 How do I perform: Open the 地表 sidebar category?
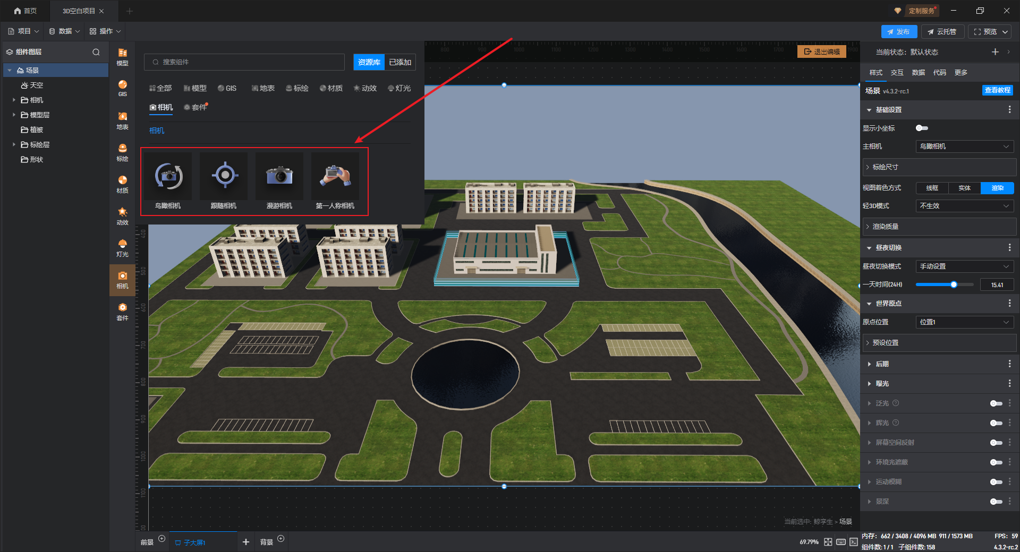[123, 120]
